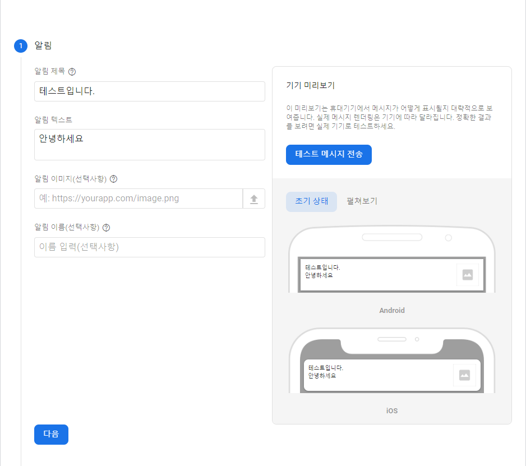Focus the 알림 텍스트 area containing 안녕하세요
Screen dimensions: 526x466
tap(150, 145)
